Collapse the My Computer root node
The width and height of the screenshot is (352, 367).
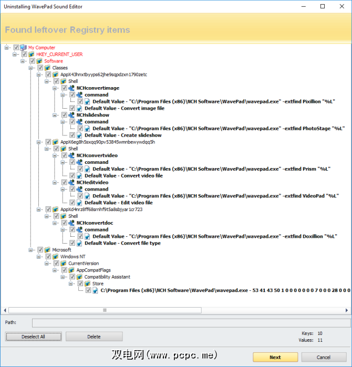point(6,47)
